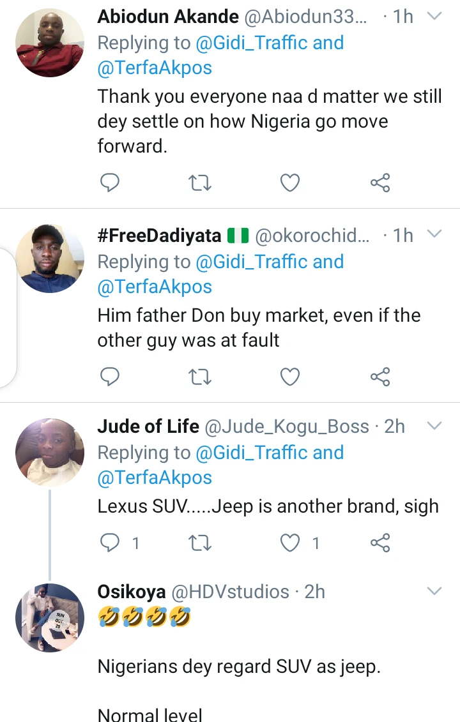Reply to #FreeDadiyata's tweet

point(111,377)
